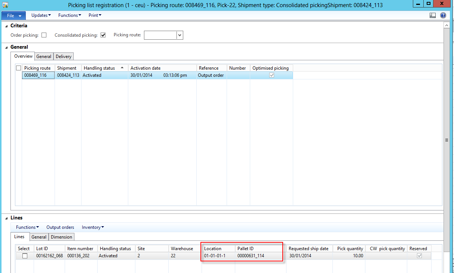
Task: Enable the Order picking checkbox
Action: pos(44,35)
